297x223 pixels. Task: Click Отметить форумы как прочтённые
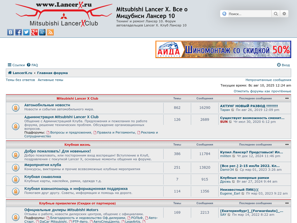tap(262, 91)
